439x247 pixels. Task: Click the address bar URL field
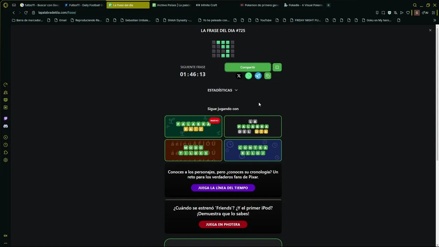(x=202, y=13)
